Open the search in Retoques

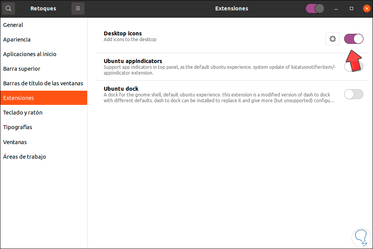click(x=8, y=8)
